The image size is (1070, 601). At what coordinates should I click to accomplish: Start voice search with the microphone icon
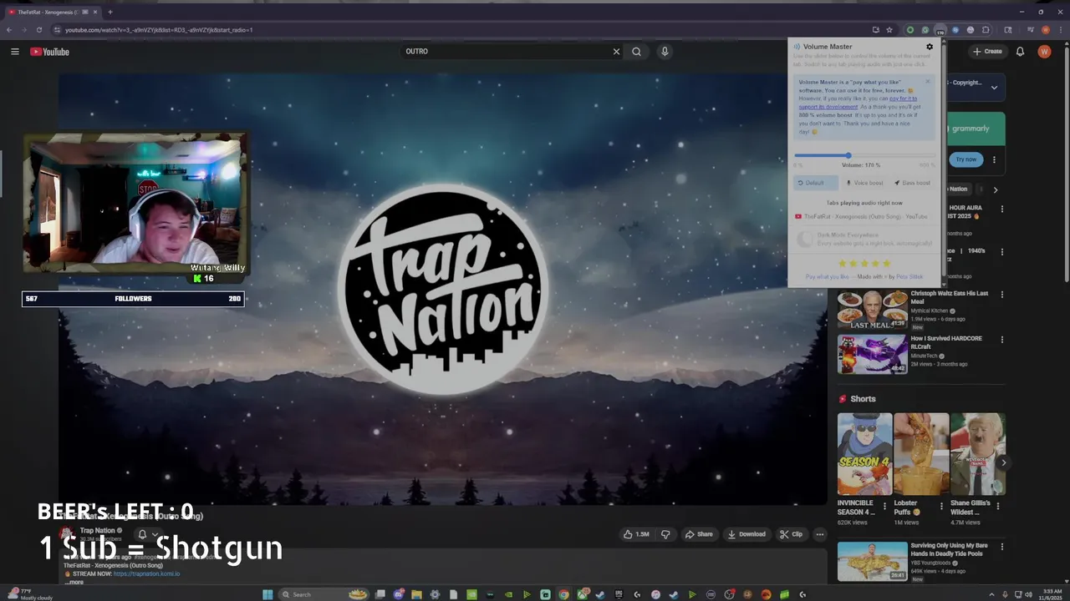click(665, 52)
